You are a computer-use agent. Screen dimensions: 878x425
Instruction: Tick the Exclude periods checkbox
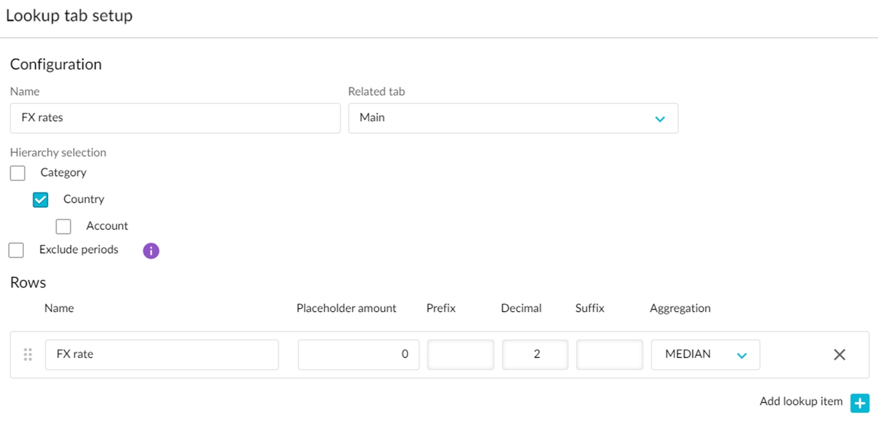[x=17, y=250]
